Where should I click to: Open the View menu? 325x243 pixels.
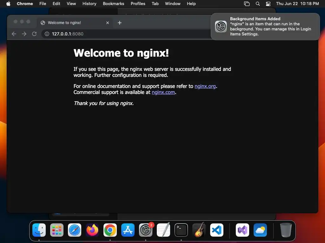tap(71, 4)
